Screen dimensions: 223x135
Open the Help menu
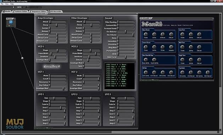(12, 4)
